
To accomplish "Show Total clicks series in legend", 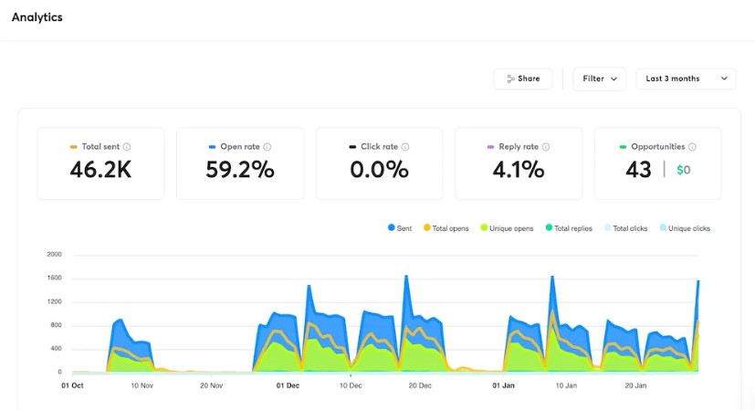I will coord(627,228).
